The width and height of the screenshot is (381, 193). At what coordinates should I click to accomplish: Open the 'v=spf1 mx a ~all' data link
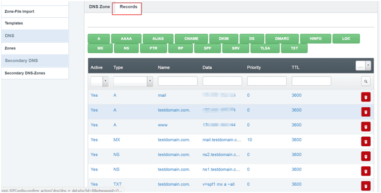(219, 184)
